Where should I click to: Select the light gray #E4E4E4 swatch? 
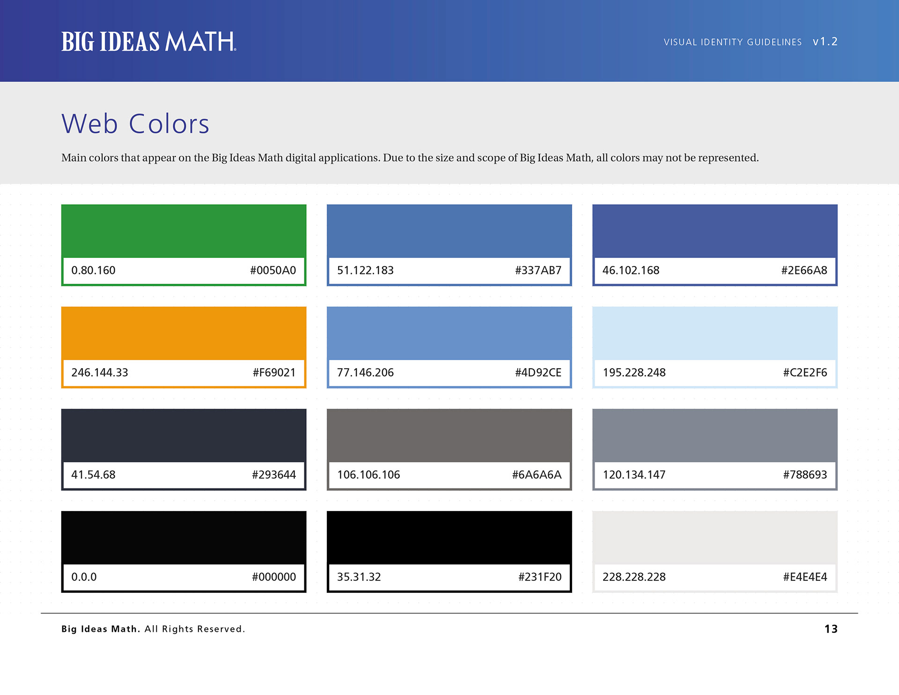(715, 537)
